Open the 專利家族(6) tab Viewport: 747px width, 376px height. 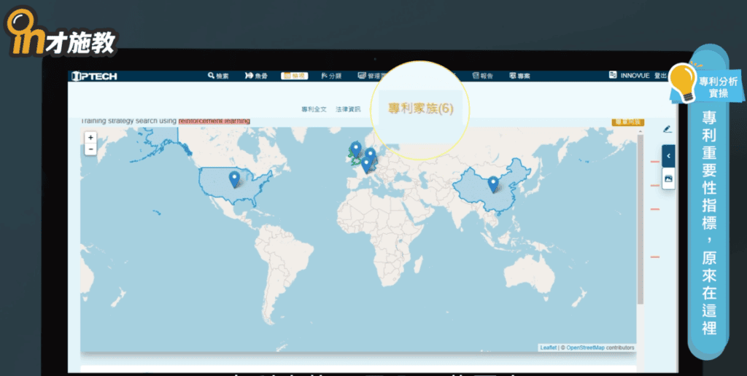[x=420, y=109]
